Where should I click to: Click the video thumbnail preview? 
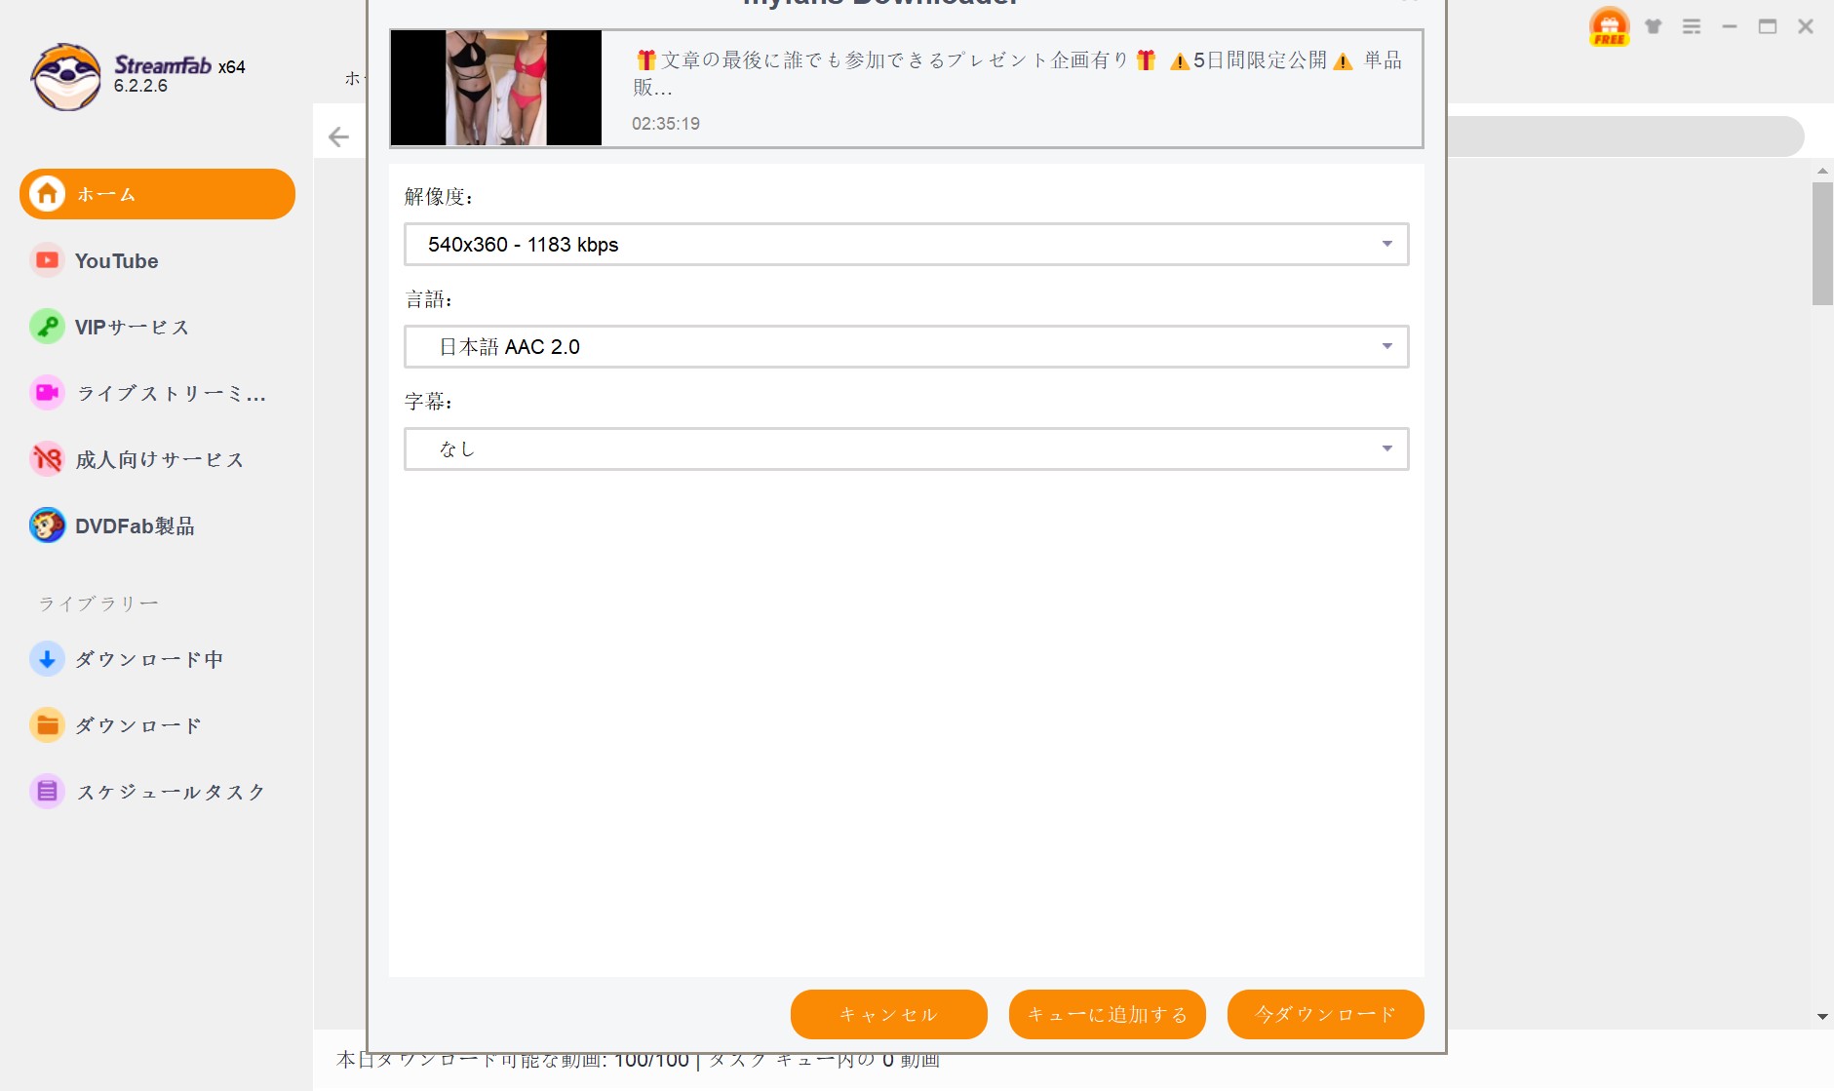(496, 88)
